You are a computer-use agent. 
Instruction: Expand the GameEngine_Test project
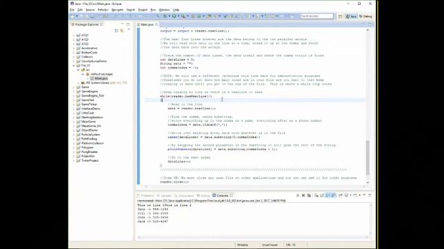(74, 95)
